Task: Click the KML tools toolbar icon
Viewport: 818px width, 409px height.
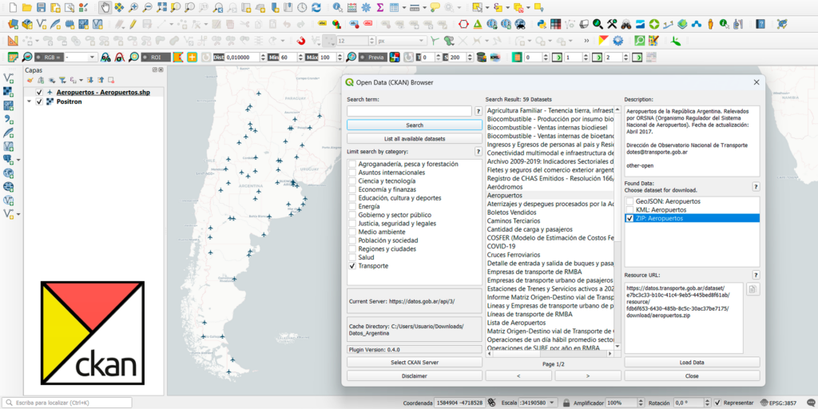Action: (x=495, y=58)
